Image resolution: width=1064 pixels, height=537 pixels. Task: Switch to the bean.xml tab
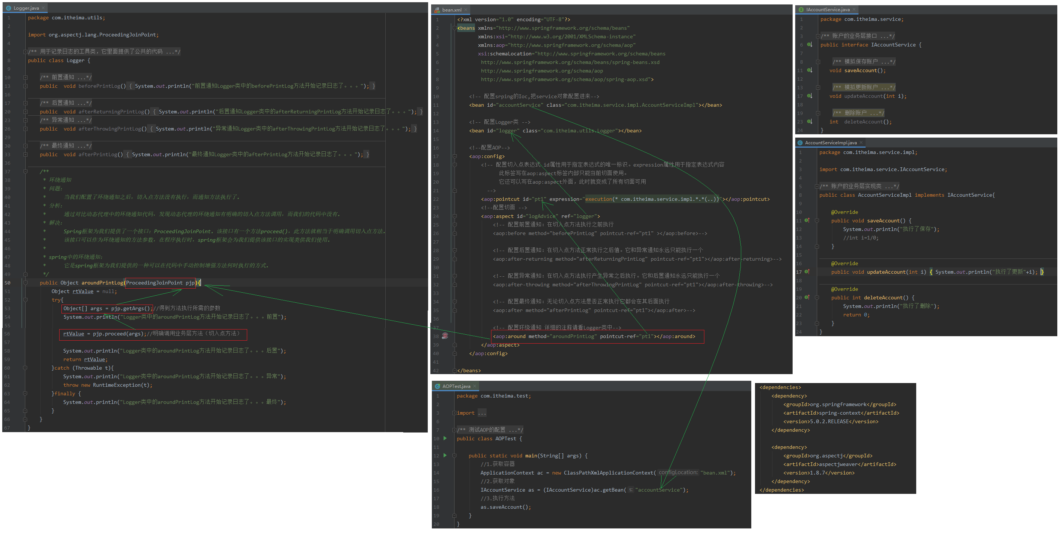pyautogui.click(x=452, y=10)
